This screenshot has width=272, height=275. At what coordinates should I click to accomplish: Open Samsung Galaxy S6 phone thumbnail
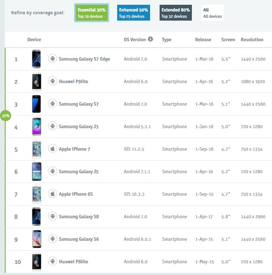[37, 239]
